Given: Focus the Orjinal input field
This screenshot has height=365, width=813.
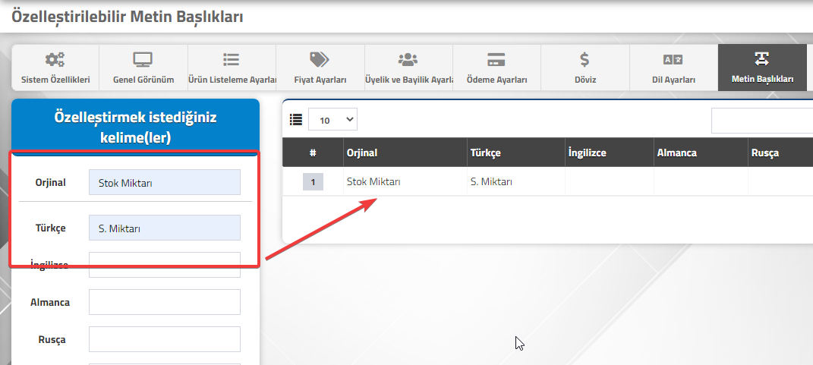Looking at the screenshot, I should (165, 182).
